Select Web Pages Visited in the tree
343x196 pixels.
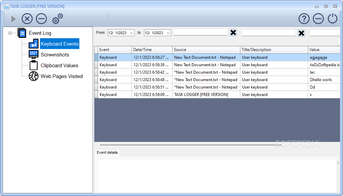(x=62, y=76)
